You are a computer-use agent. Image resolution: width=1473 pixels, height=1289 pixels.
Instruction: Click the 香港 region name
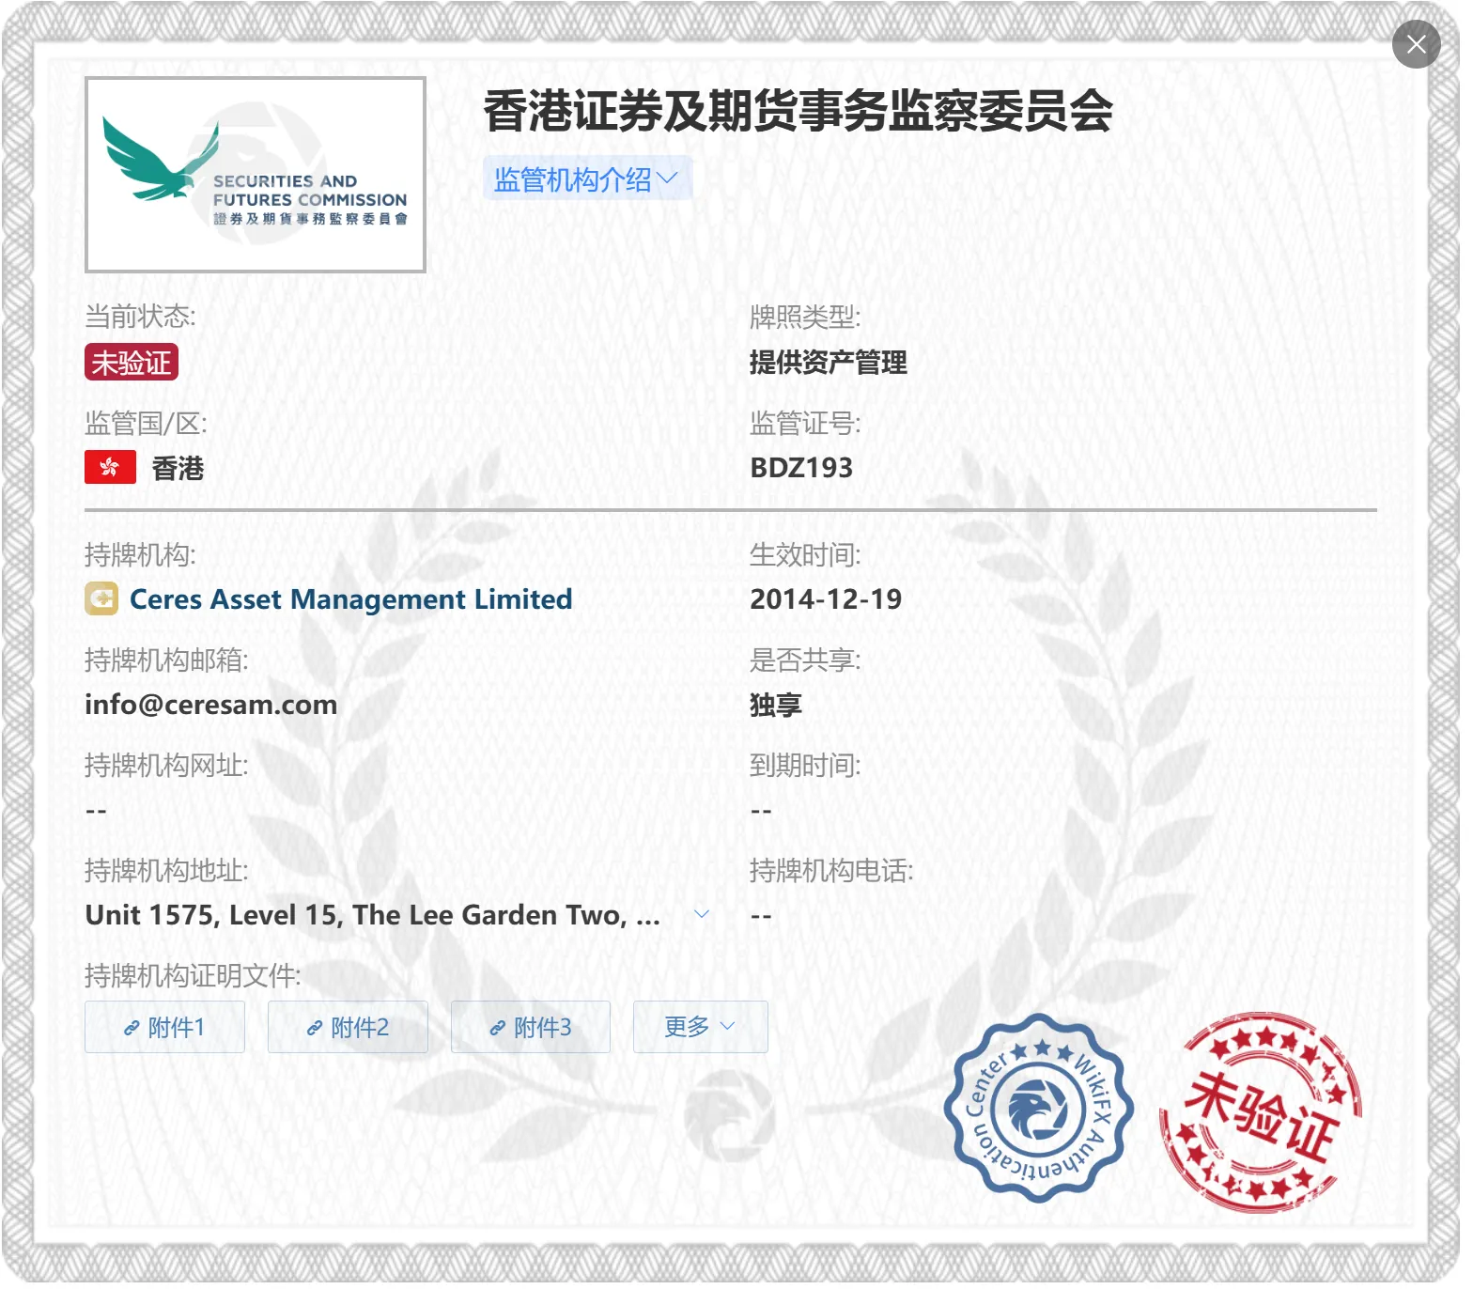pyautogui.click(x=178, y=468)
